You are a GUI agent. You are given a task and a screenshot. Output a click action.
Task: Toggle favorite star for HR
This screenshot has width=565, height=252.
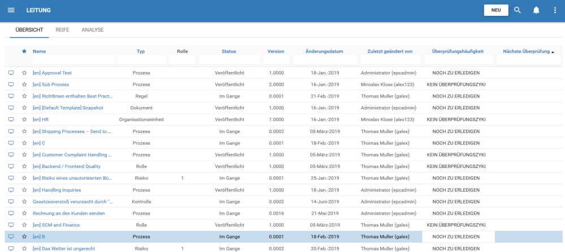tap(24, 120)
